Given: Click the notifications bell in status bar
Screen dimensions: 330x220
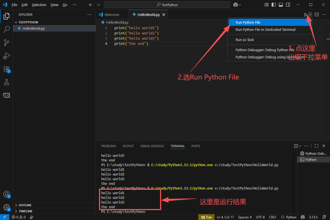Looking at the screenshot, I should pos(324,217).
